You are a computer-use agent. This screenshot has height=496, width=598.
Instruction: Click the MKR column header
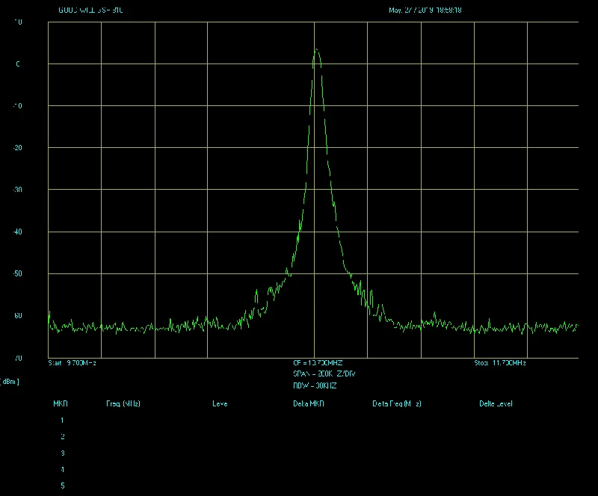[61, 403]
